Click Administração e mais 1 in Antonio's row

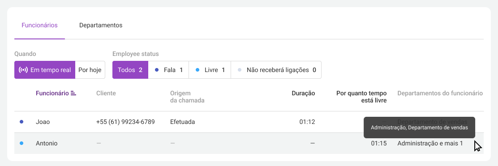[x=430, y=143]
